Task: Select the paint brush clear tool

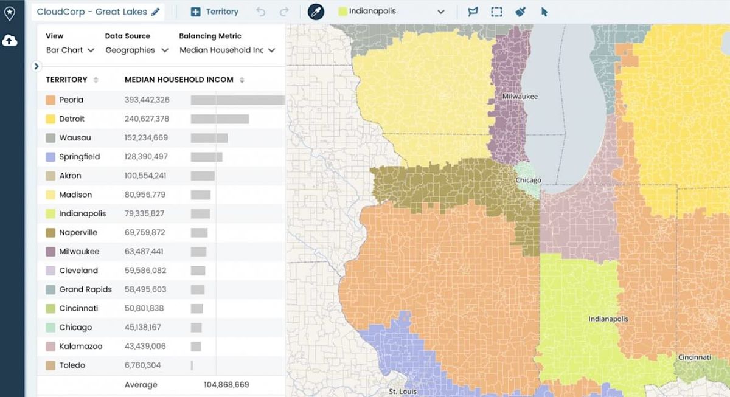Action: coord(521,12)
